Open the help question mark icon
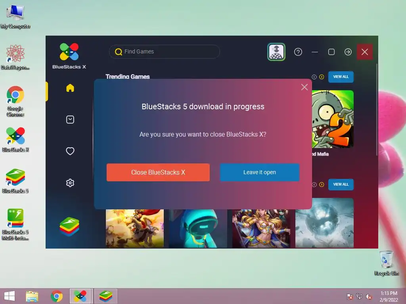Screen dimensions: 406x304 click(298, 52)
